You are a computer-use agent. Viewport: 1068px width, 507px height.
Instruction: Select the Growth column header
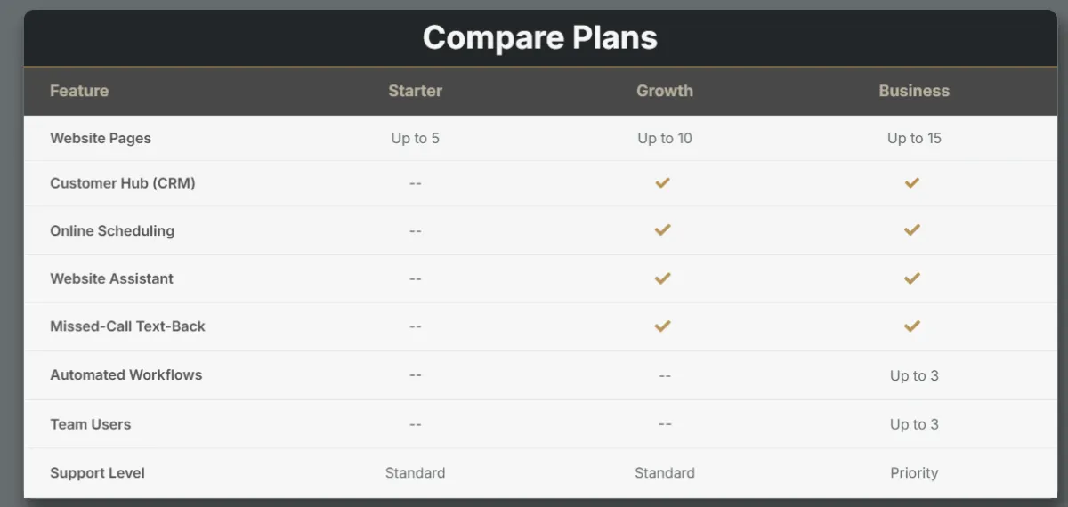point(665,91)
